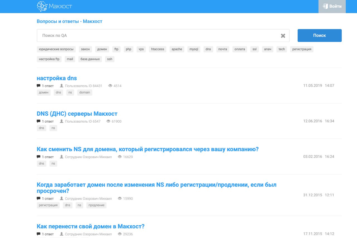Image resolution: width=357 pixels, height=238 pixels.
Task: Clear search with the X icon
Action: [x=283, y=36]
